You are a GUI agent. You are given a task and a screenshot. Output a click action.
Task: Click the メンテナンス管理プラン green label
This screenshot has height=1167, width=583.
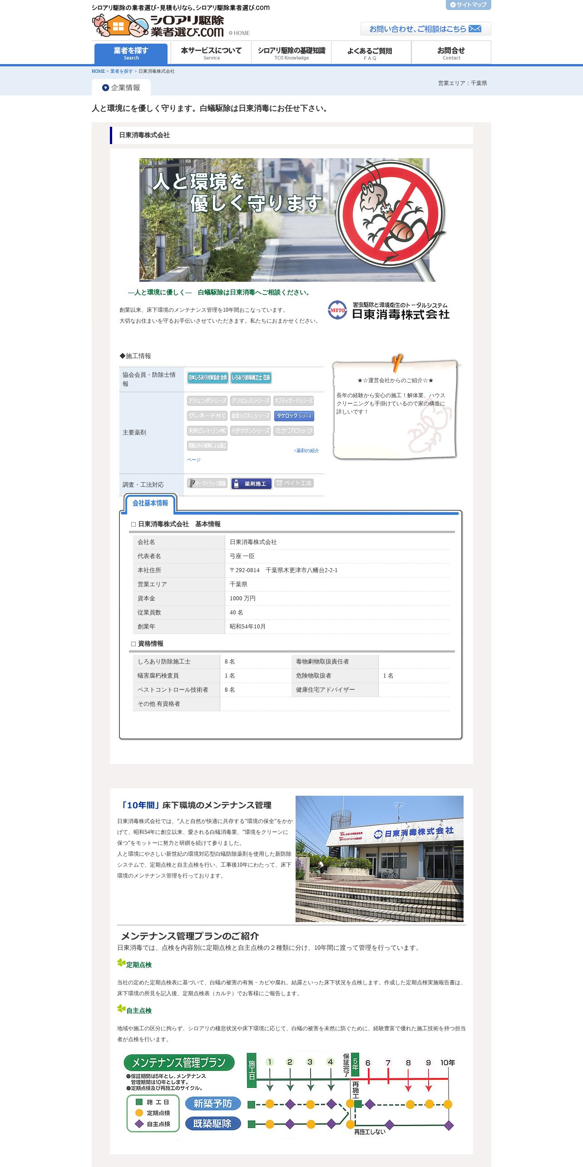click(x=179, y=1062)
